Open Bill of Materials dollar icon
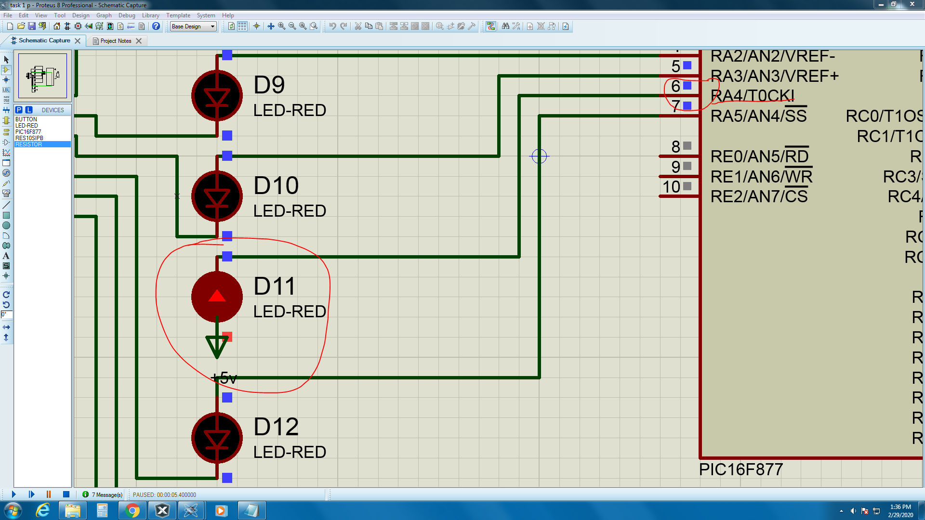 120,26
